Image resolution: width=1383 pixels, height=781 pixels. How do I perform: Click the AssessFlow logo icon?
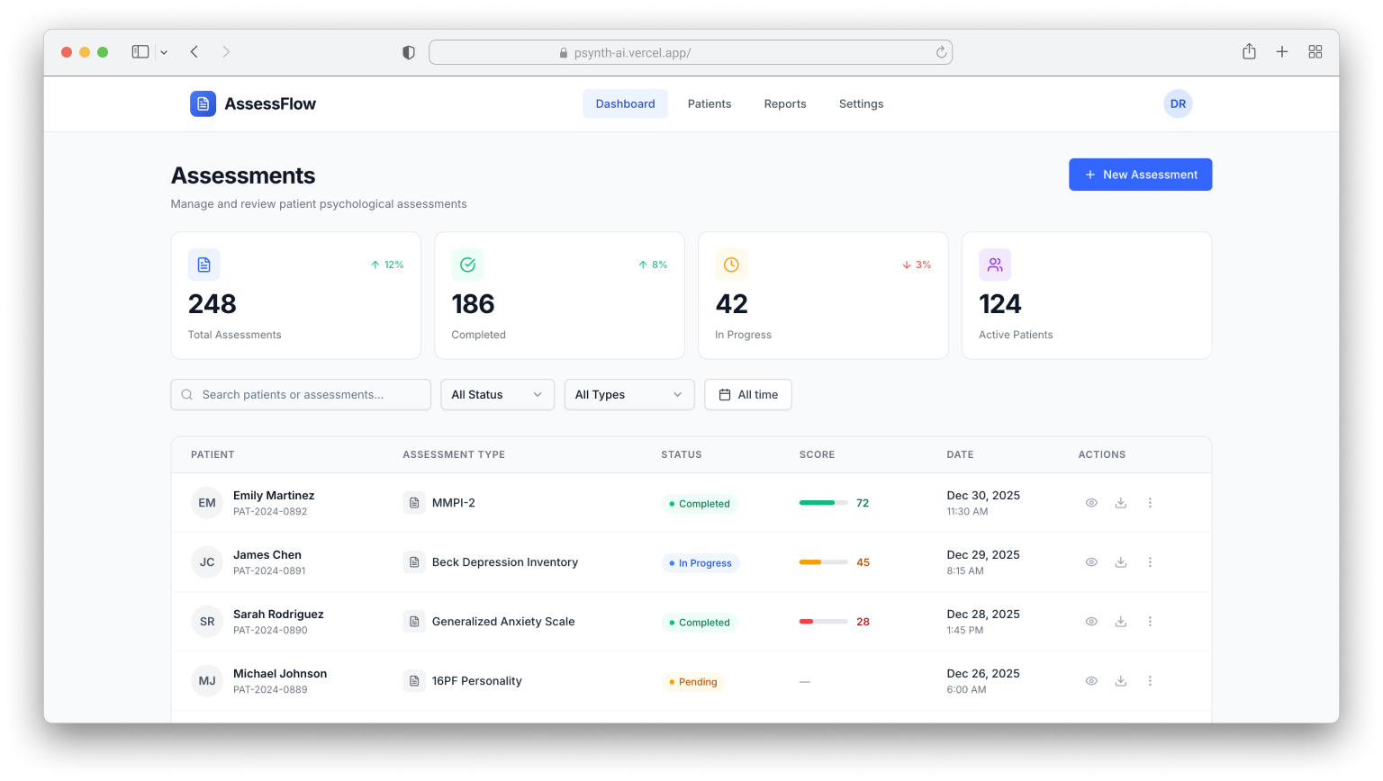tap(203, 103)
